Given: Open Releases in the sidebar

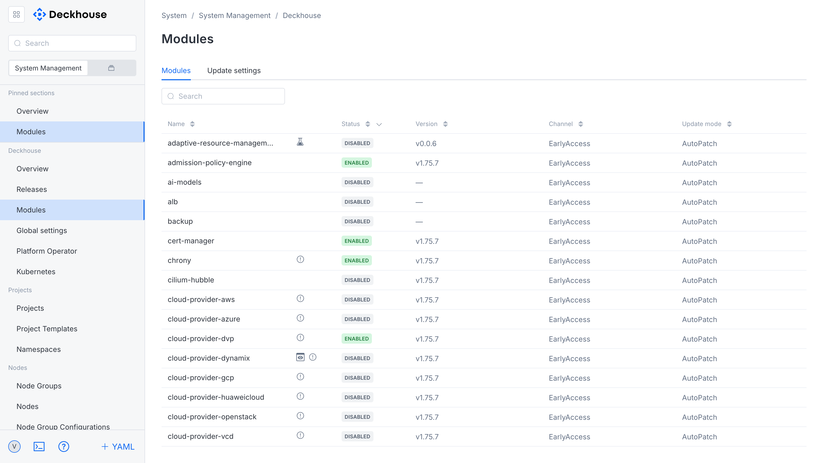Looking at the screenshot, I should (x=72, y=189).
